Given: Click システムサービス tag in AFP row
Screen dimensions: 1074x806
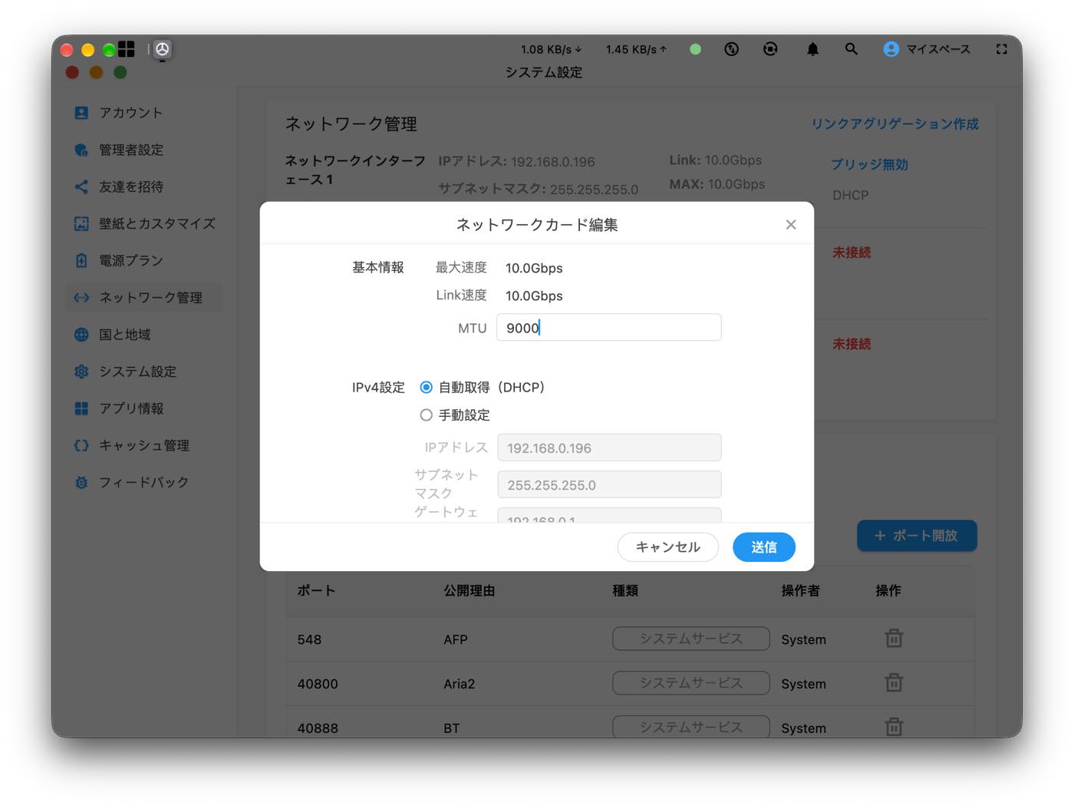Looking at the screenshot, I should pyautogui.click(x=691, y=639).
